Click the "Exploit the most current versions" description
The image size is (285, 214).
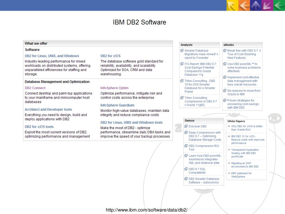point(57,134)
